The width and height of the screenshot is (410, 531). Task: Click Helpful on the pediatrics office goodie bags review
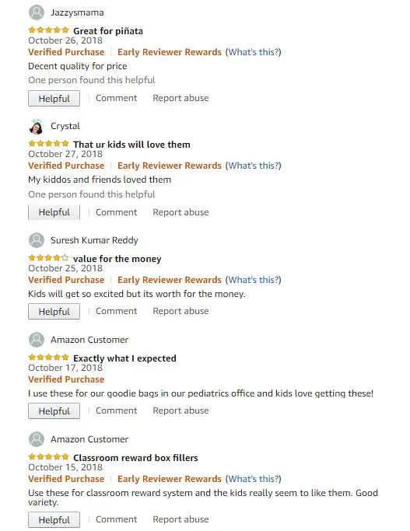coord(54,411)
